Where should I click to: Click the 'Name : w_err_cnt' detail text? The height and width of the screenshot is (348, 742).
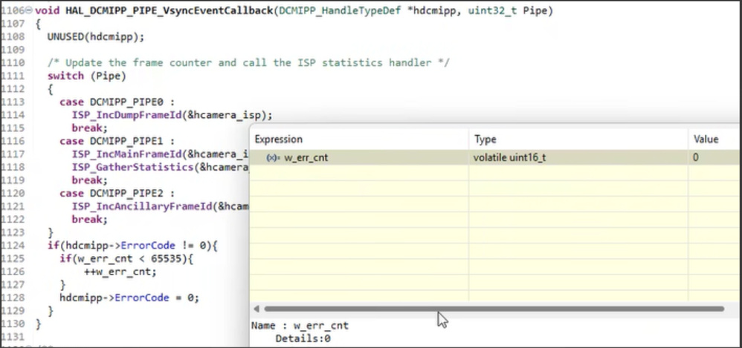click(x=300, y=325)
